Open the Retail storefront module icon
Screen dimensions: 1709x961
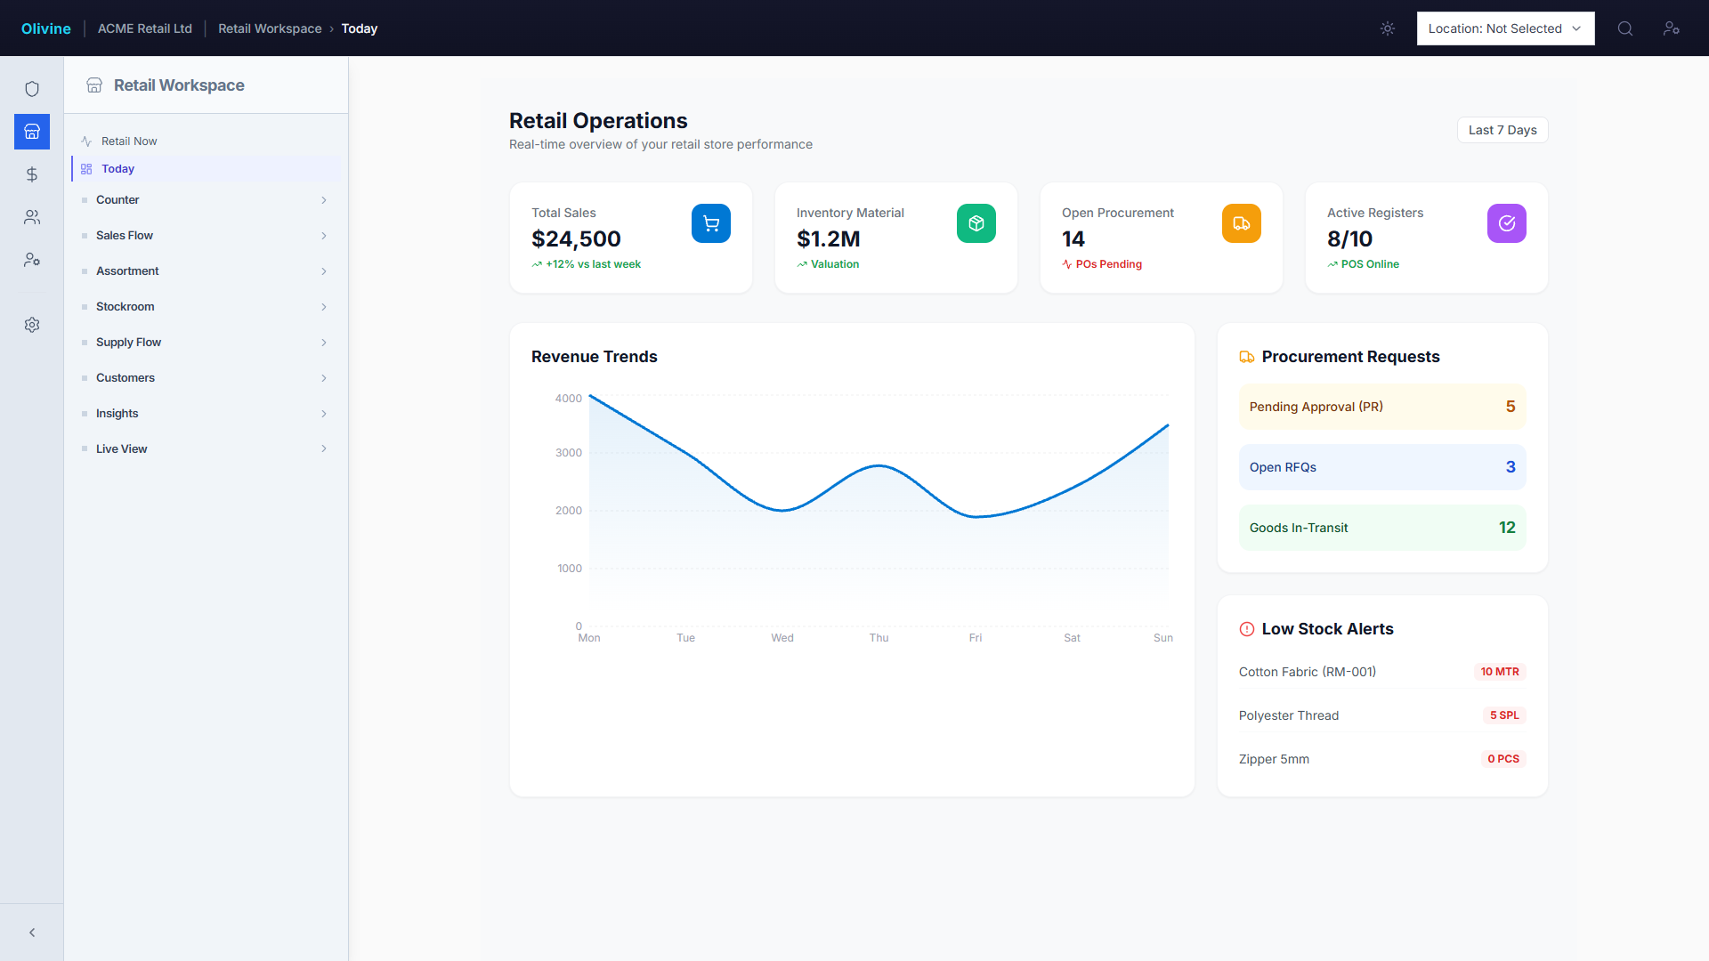(32, 131)
